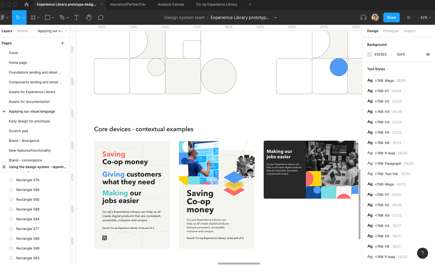Click the Share button

click(391, 17)
